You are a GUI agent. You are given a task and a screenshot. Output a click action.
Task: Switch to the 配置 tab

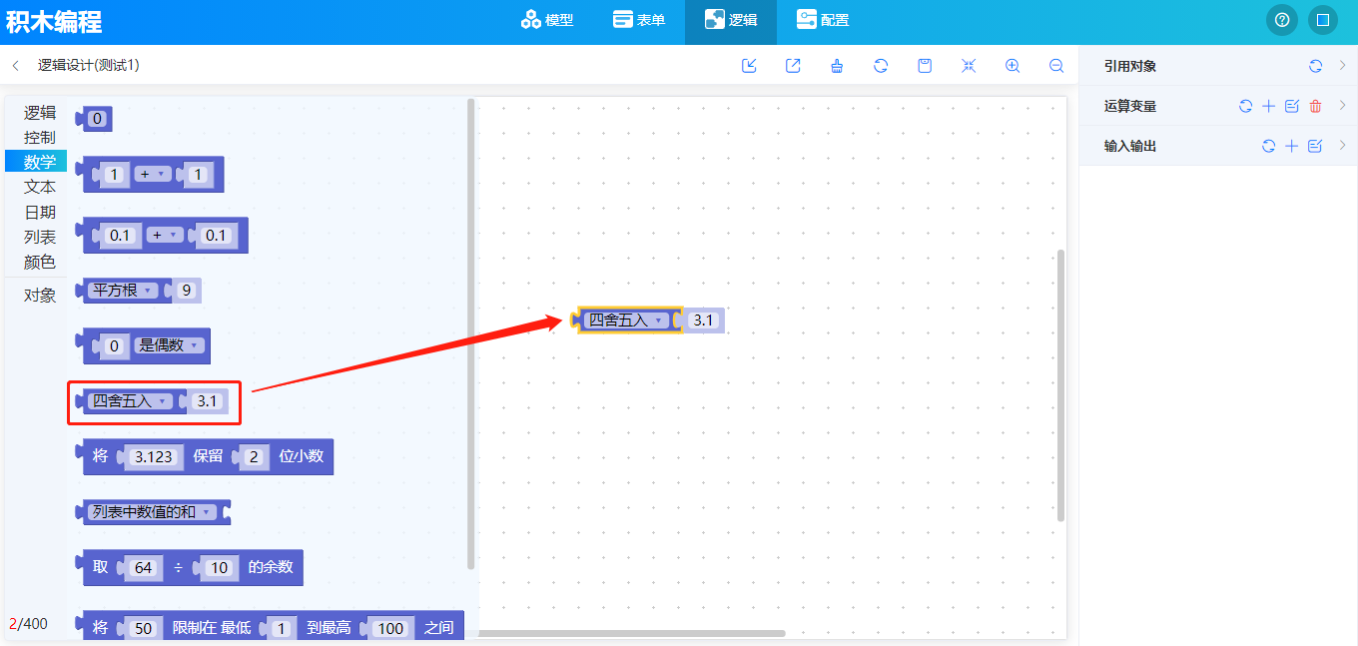click(x=823, y=20)
